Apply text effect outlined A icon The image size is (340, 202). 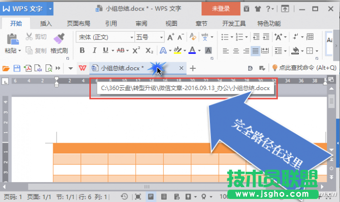[163, 50]
